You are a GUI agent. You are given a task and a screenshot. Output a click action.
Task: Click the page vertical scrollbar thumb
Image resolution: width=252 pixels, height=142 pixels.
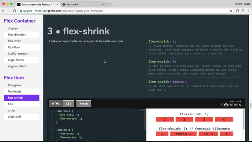click(250, 106)
